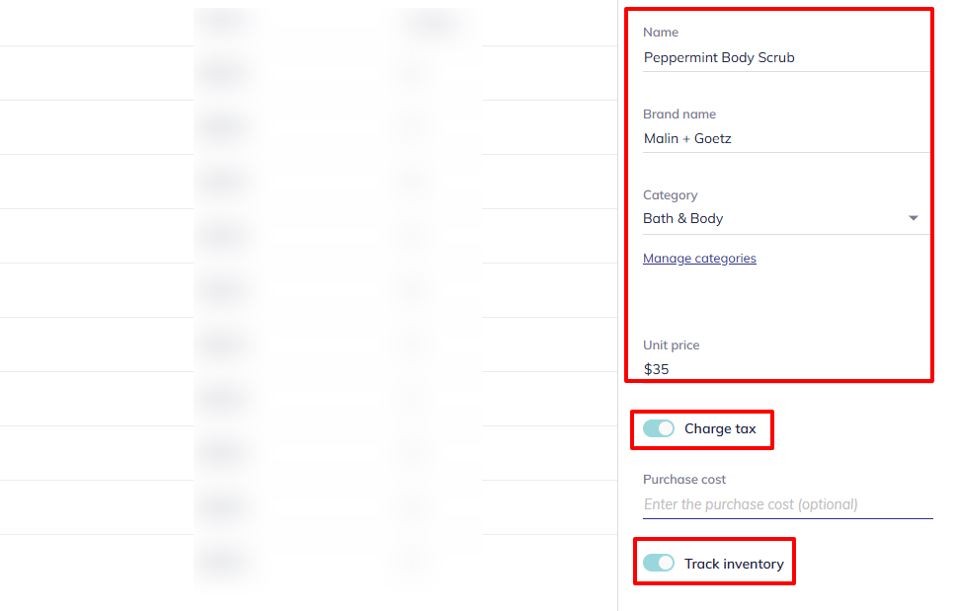Toggle the Track inventory switch
This screenshot has height=611, width=958.
659,563
